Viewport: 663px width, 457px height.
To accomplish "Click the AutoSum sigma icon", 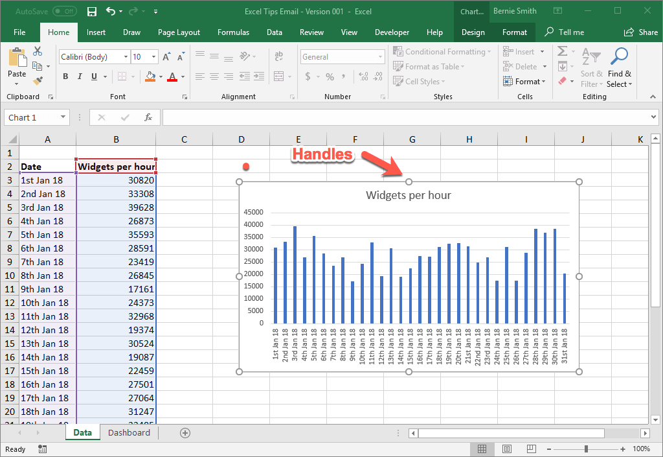I will click(x=562, y=51).
